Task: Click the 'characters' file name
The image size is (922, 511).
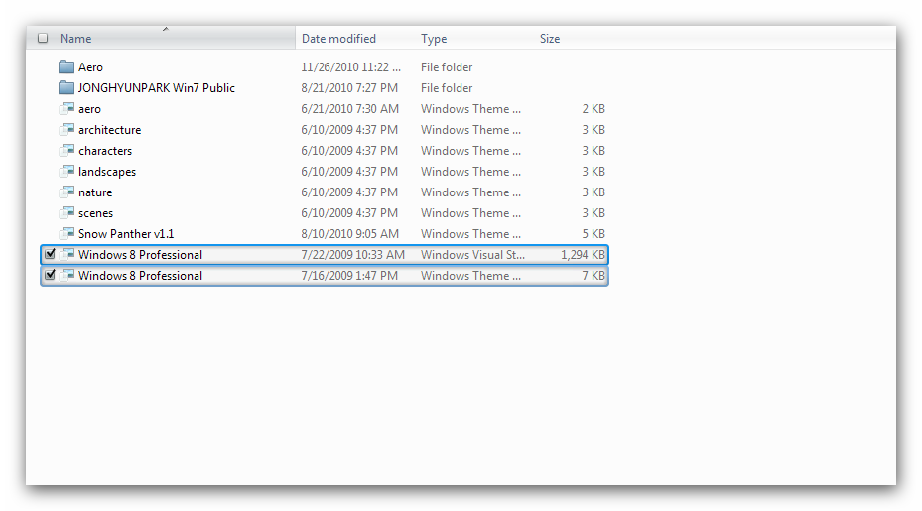Action: [105, 151]
